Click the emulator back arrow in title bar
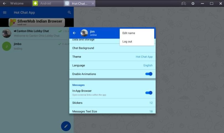 [4, 4]
